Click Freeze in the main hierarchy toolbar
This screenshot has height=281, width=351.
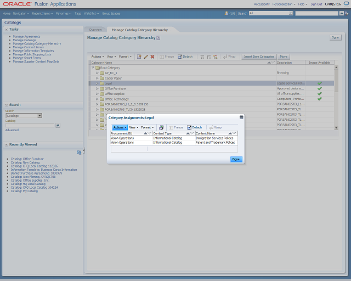click(x=167, y=57)
